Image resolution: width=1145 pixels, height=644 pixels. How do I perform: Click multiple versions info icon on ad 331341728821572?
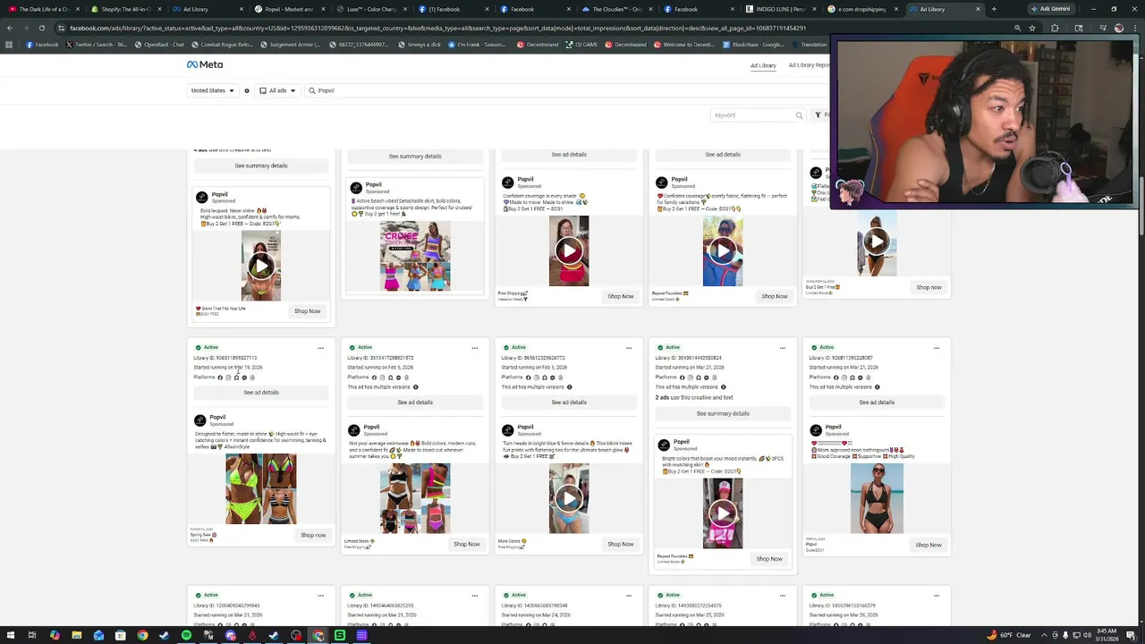click(x=415, y=387)
